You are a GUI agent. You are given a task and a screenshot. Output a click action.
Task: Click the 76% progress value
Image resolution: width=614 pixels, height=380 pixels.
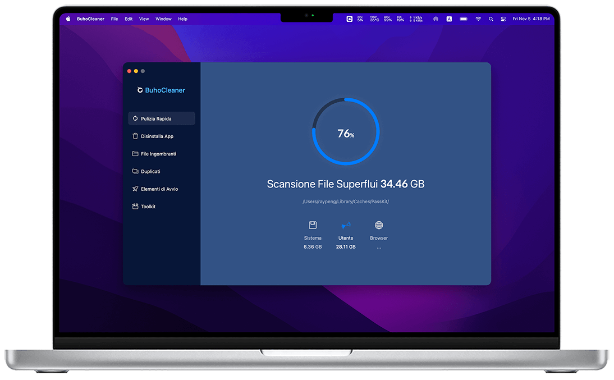tap(346, 134)
